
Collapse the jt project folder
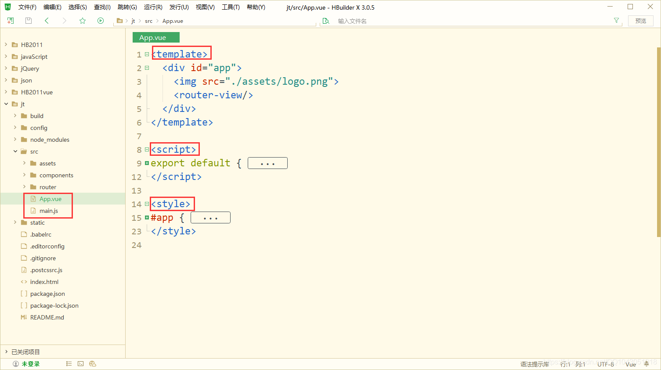point(6,104)
